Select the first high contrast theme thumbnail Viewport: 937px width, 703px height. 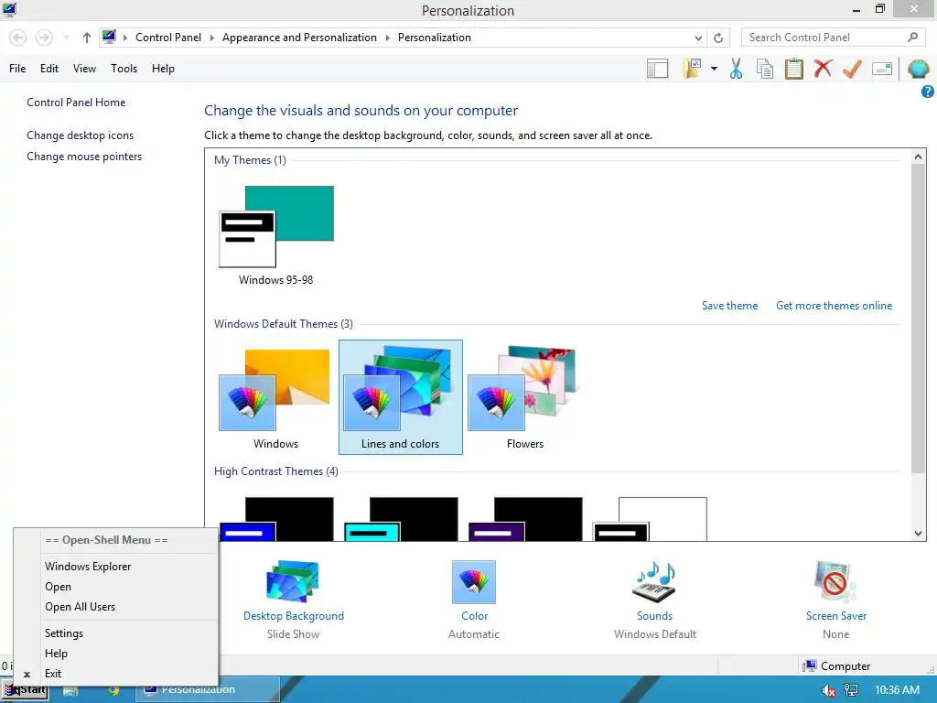[x=276, y=519]
